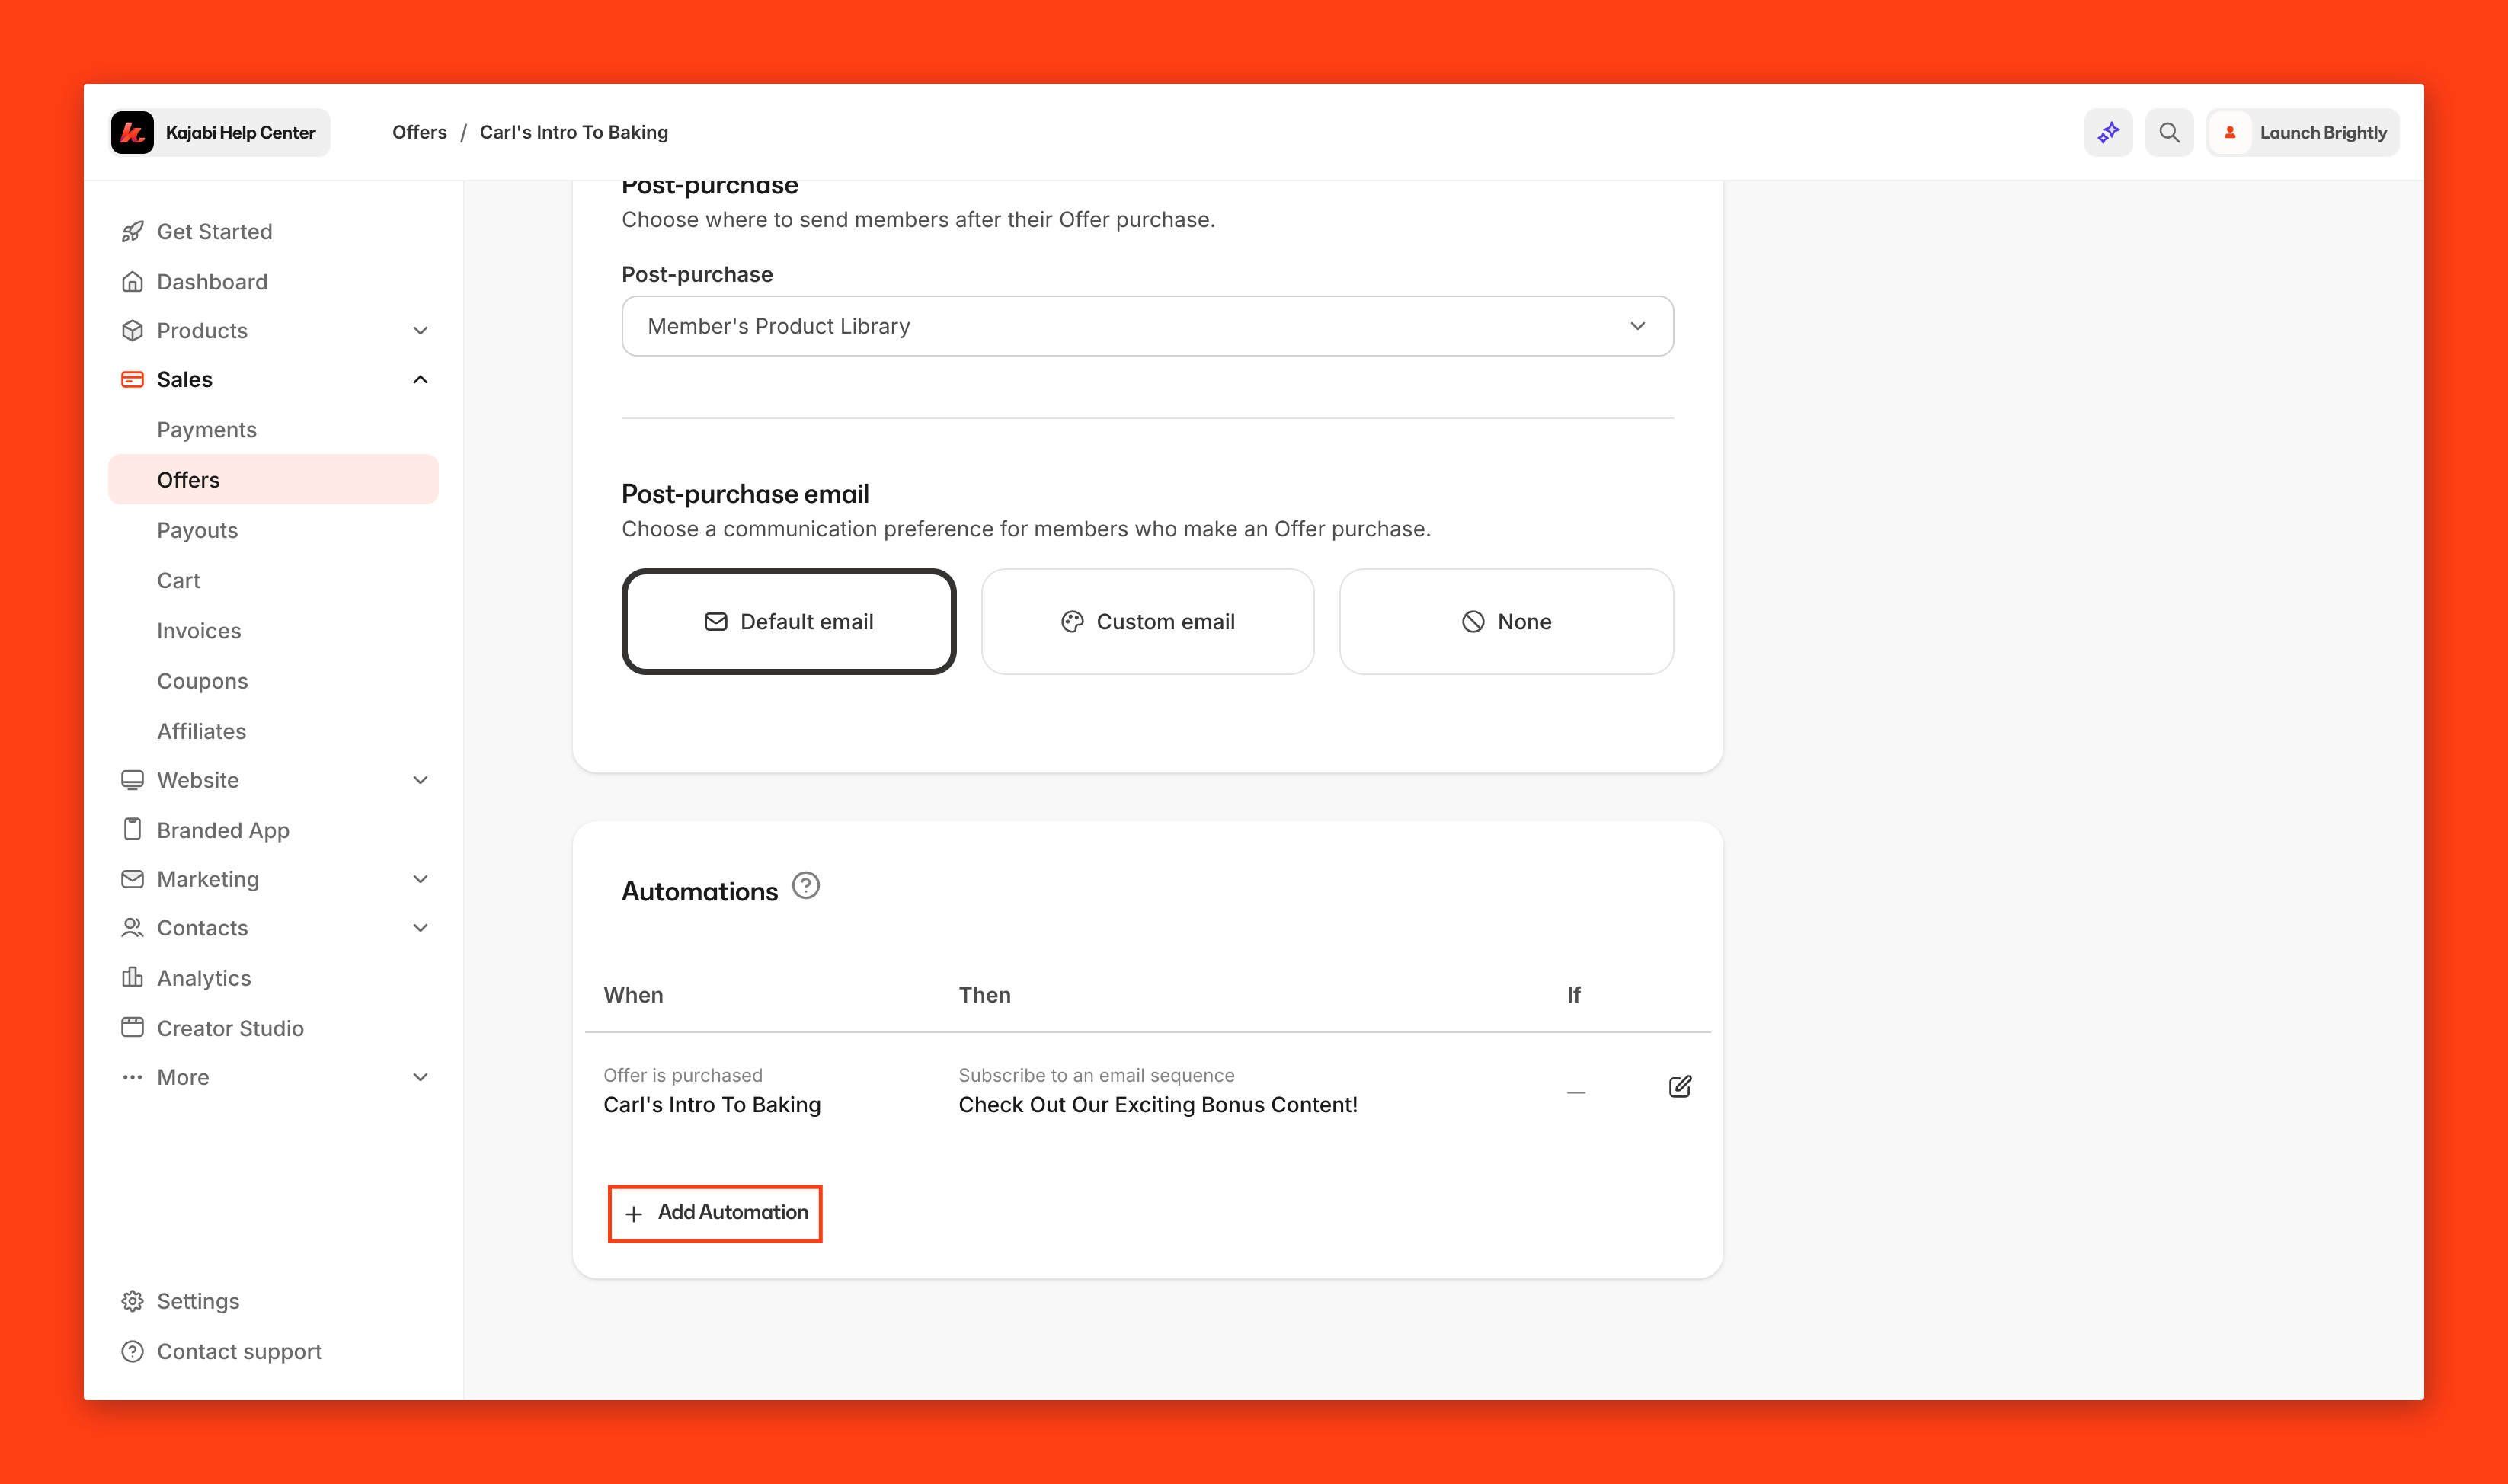This screenshot has width=2508, height=1484.
Task: Click the Offers breadcrumb link
Action: click(419, 132)
